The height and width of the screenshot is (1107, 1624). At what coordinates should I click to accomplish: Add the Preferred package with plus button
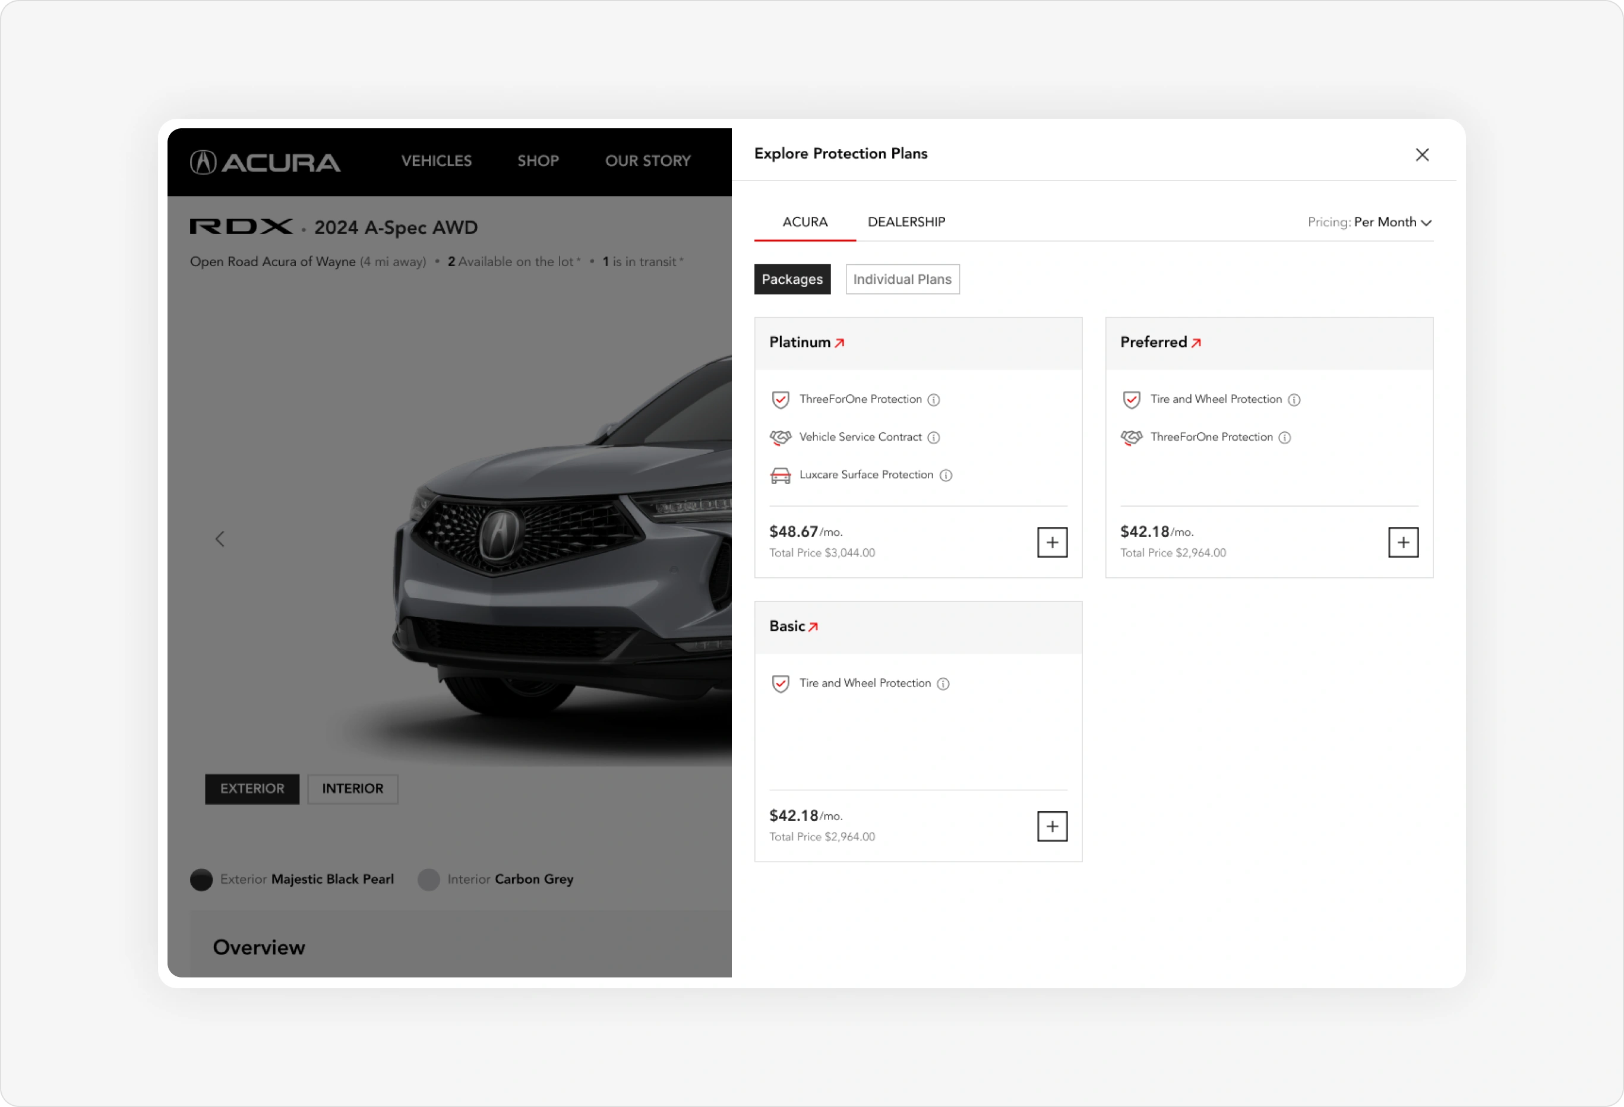pos(1403,542)
